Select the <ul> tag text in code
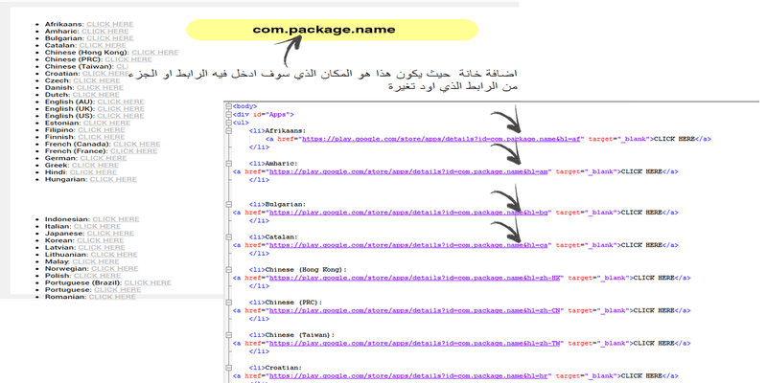Viewport: 767px width, 383px height. 241,123
